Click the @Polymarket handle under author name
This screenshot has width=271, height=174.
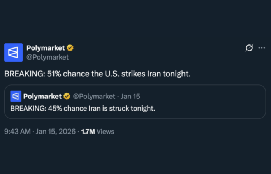[x=48, y=57]
